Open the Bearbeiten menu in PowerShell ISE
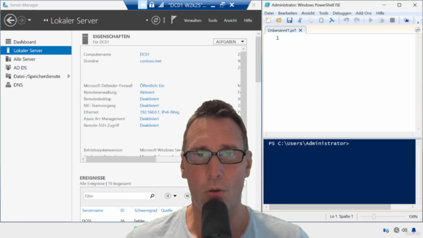Viewport: 423px width, 238px height. (288, 13)
